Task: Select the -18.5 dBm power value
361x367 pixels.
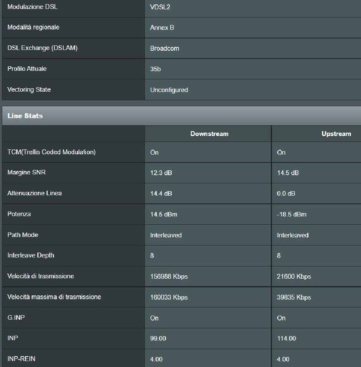Action: click(x=291, y=214)
